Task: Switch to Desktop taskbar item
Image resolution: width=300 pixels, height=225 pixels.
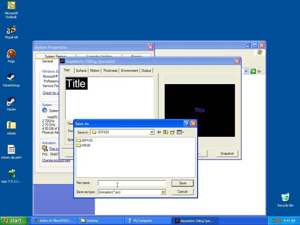Action: tap(101, 221)
